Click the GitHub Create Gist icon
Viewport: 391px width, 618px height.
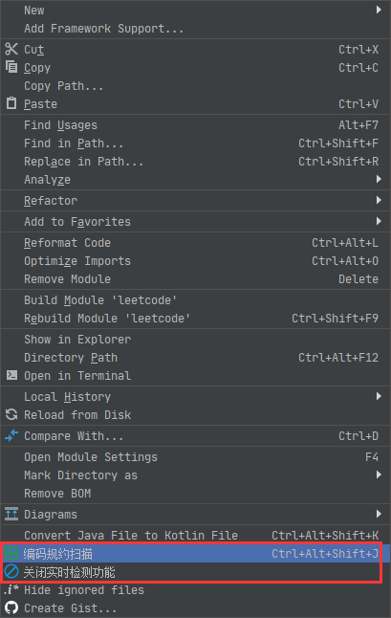(11, 607)
